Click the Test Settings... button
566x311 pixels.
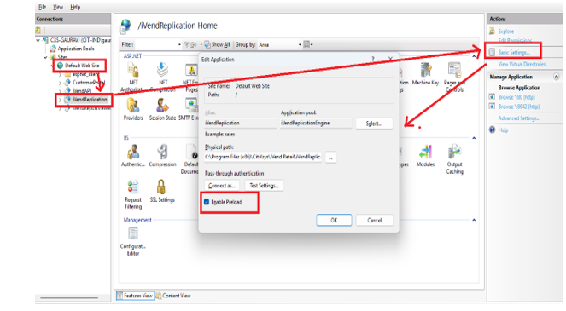pyautogui.click(x=265, y=186)
